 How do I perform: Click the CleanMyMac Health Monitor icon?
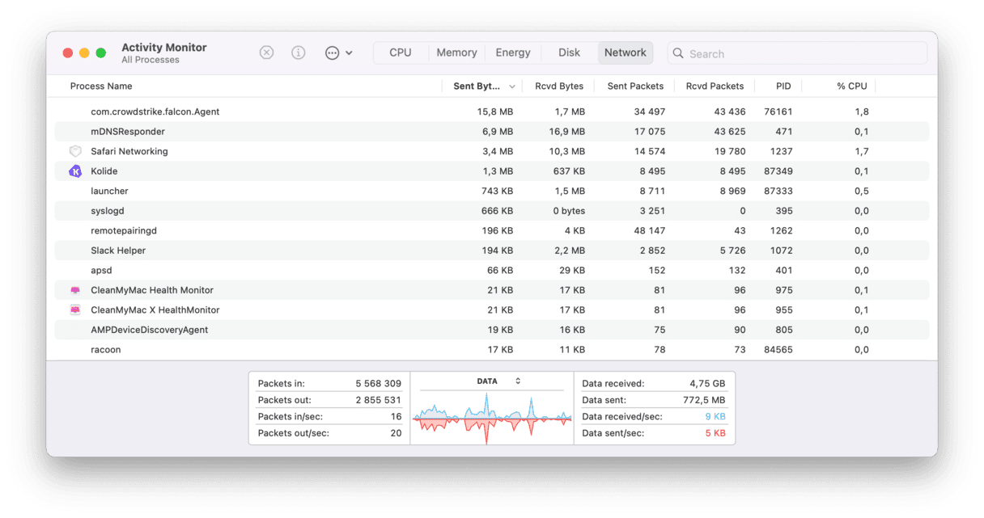coord(75,290)
